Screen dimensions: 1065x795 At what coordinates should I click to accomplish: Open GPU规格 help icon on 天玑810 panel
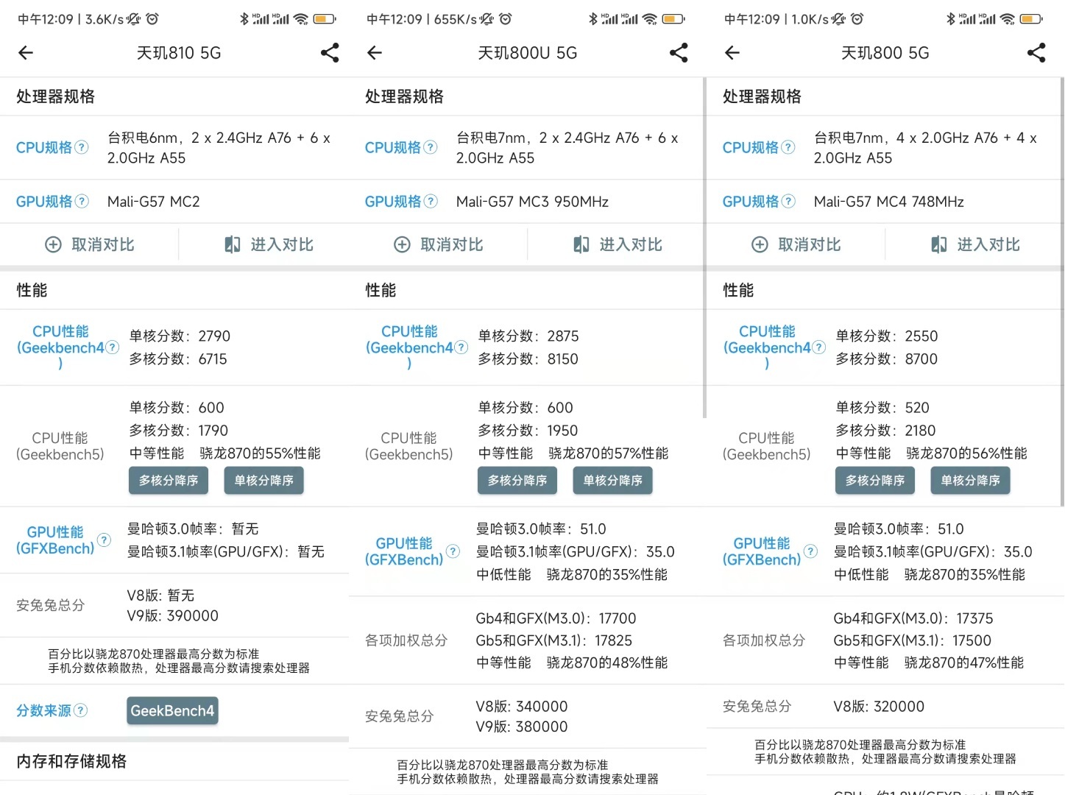[82, 201]
